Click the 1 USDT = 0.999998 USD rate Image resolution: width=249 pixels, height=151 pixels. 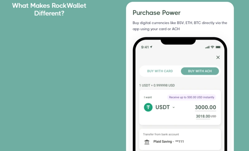[157, 85]
